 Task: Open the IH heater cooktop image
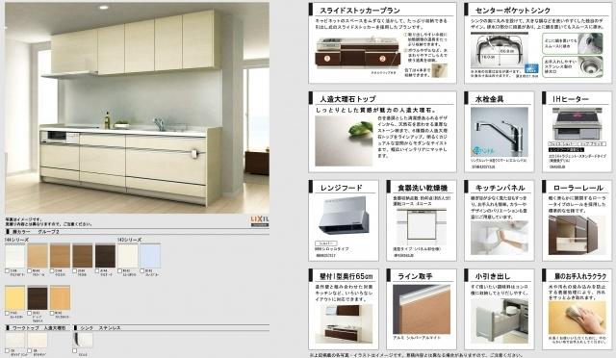coord(577,125)
